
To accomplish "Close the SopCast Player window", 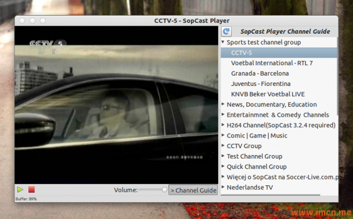I will click(22, 21).
